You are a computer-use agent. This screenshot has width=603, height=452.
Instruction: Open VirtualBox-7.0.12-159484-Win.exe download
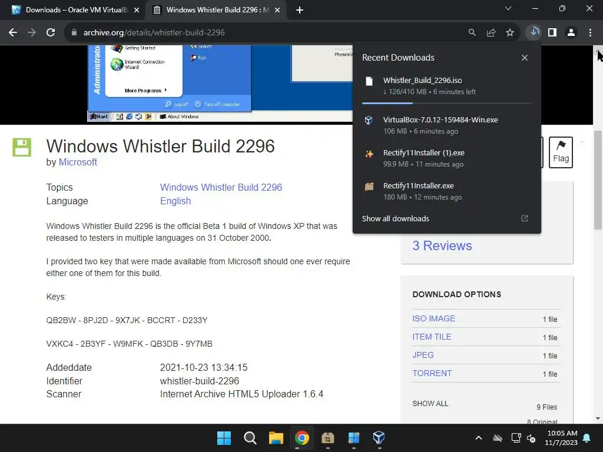tap(446, 125)
